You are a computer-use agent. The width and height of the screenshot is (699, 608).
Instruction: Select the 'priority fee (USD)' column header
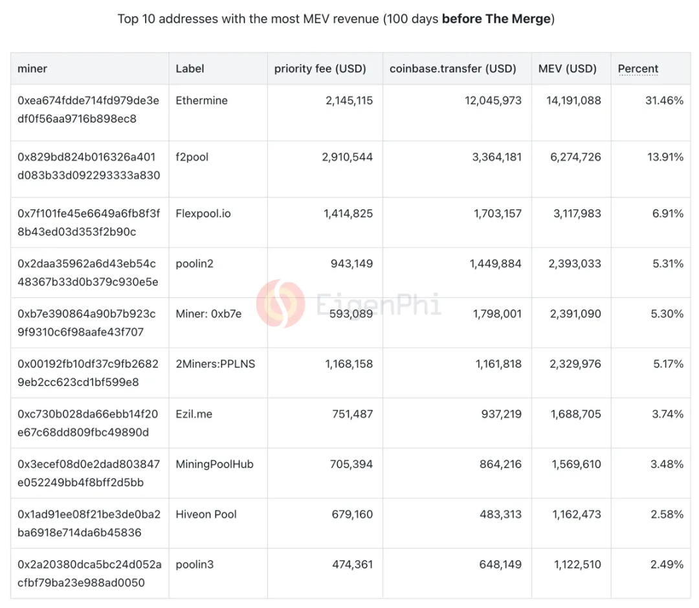tap(320, 69)
